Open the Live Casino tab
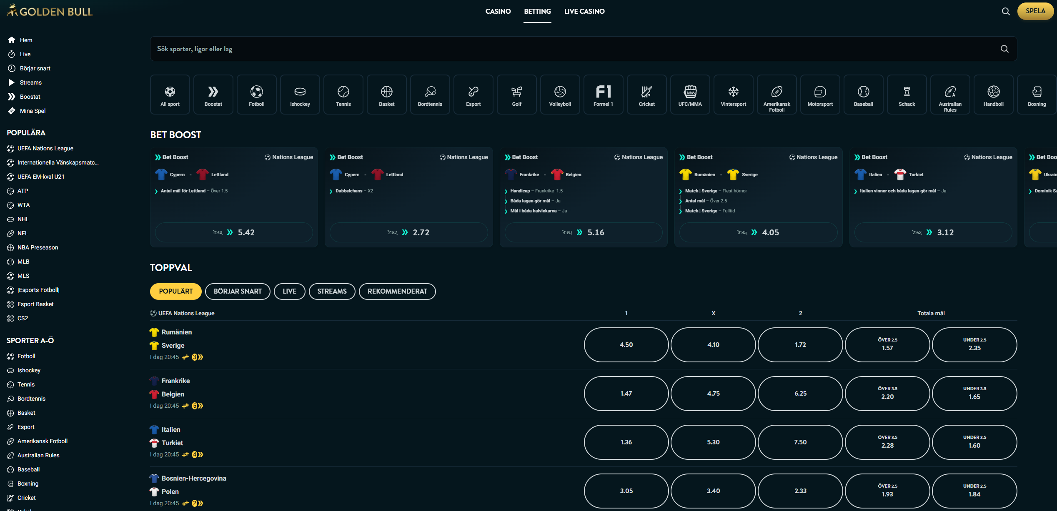1057x511 pixels. point(584,11)
